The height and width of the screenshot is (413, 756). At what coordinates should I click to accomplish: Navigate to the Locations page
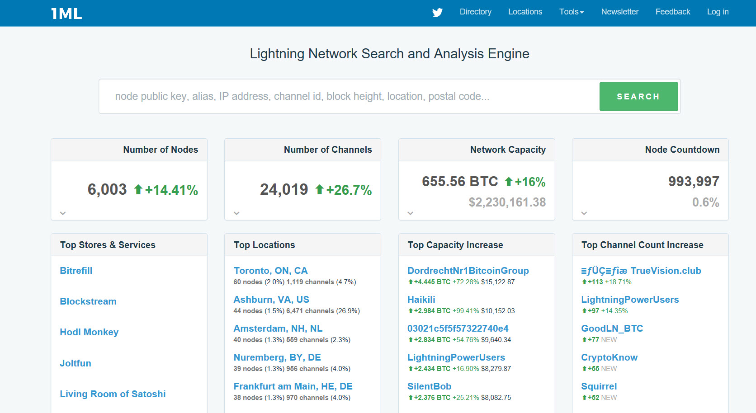[x=525, y=12]
